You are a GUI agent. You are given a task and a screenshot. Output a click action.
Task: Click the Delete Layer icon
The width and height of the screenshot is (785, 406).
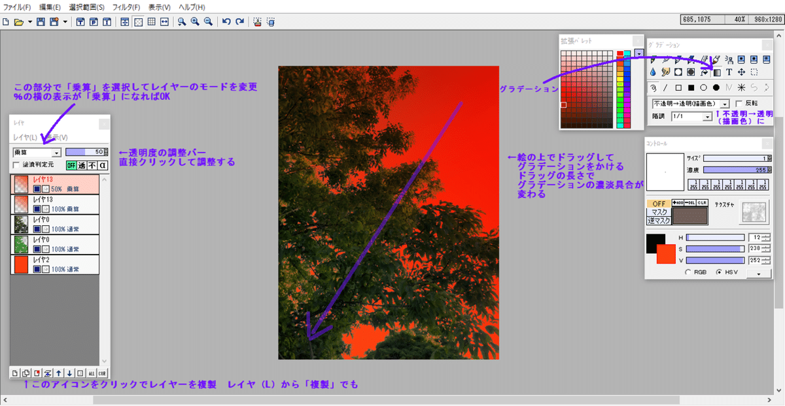(x=37, y=373)
